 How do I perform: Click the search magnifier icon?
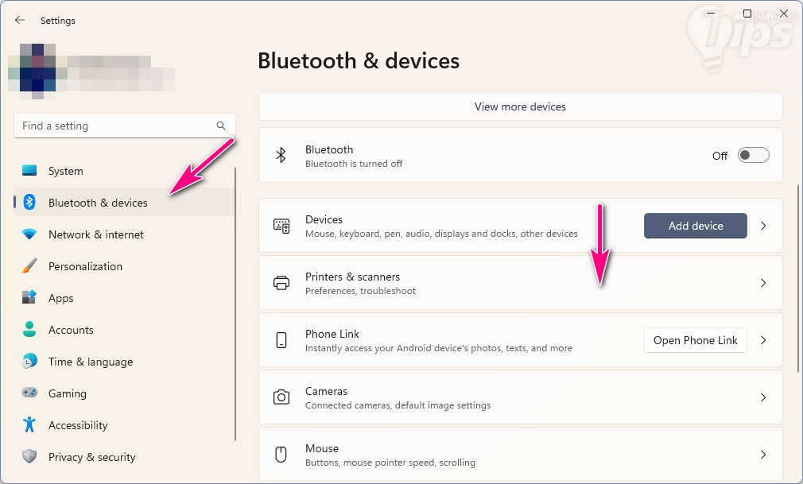coord(221,126)
